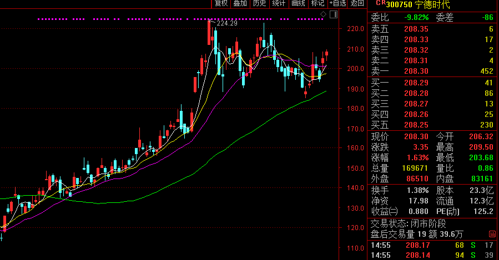Viewport: 499px width, 260px height.
Task: Select the 画线 drawing tool
Action: click(x=299, y=4)
